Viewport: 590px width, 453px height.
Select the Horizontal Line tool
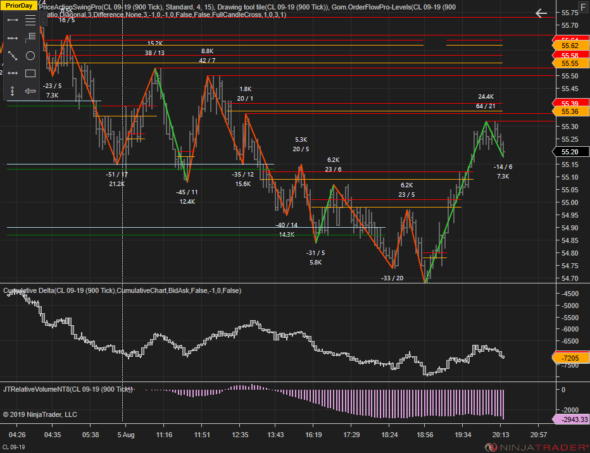(x=13, y=73)
